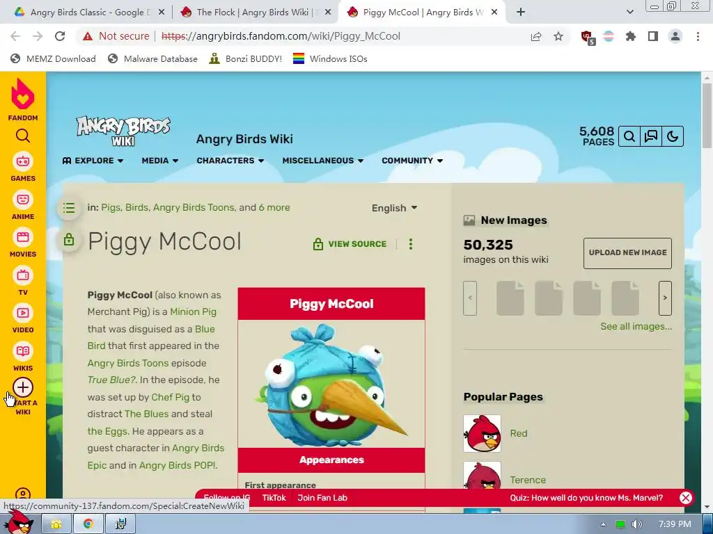
Task: Click Upload New Image button
Action: [627, 253]
